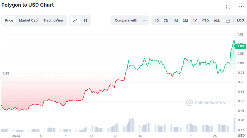Select the 3M time range
Image resolution: width=247 pixels, height=138 pixels.
click(x=185, y=20)
